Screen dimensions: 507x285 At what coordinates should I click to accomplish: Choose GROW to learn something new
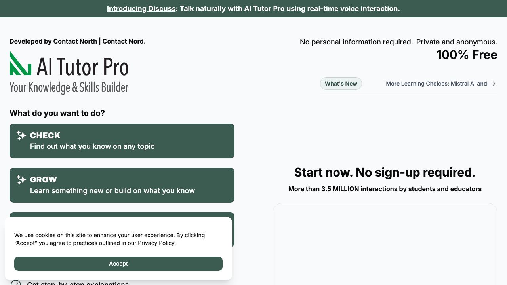[x=122, y=185]
